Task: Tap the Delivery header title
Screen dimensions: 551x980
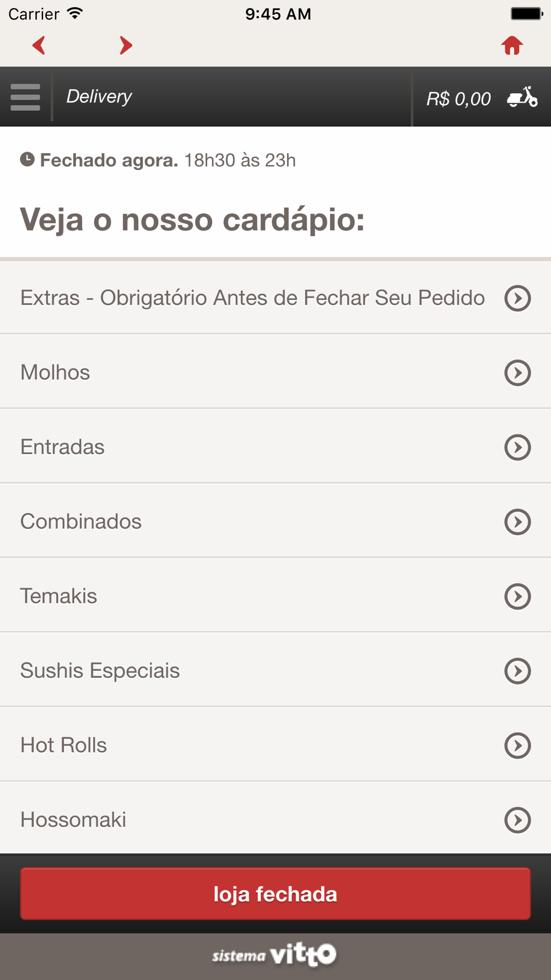Action: pos(99,96)
